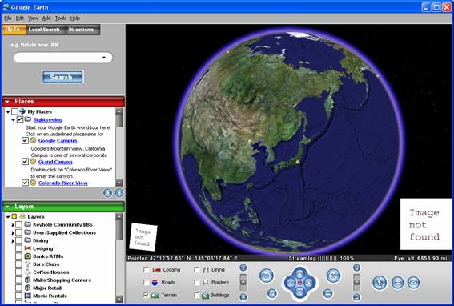
Task: Click the reset tilt button
Action: [x=327, y=293]
